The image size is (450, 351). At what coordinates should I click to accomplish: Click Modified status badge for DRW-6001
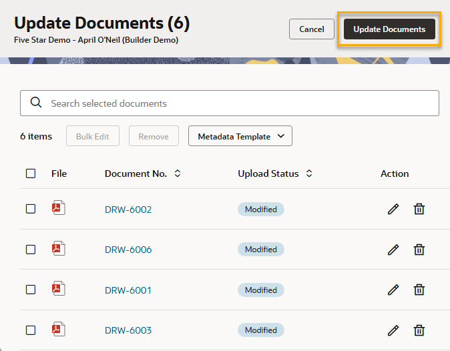[261, 290]
